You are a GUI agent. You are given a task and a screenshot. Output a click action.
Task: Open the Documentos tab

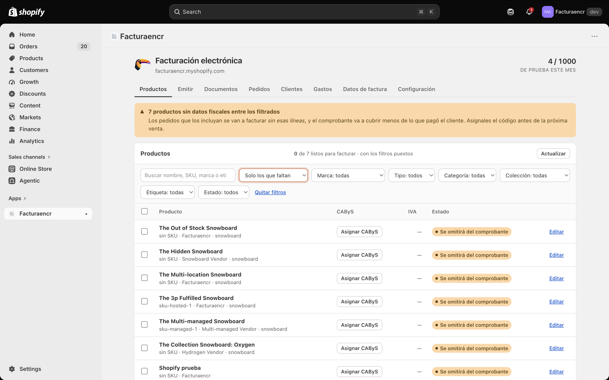221,89
